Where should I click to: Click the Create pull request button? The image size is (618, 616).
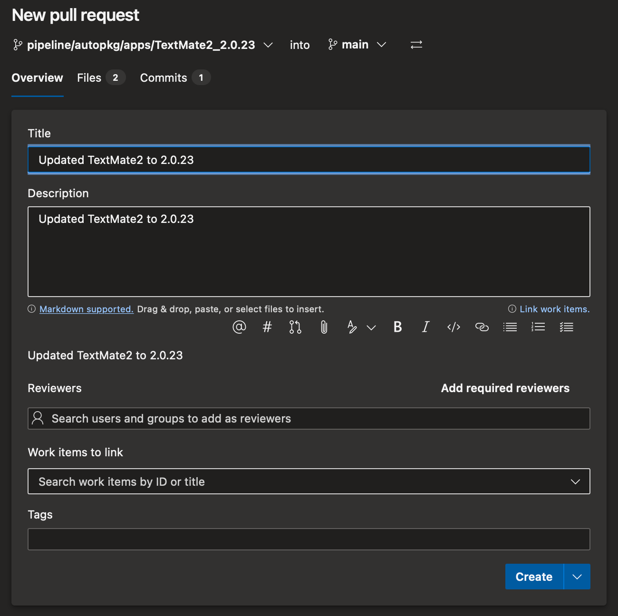click(x=534, y=577)
